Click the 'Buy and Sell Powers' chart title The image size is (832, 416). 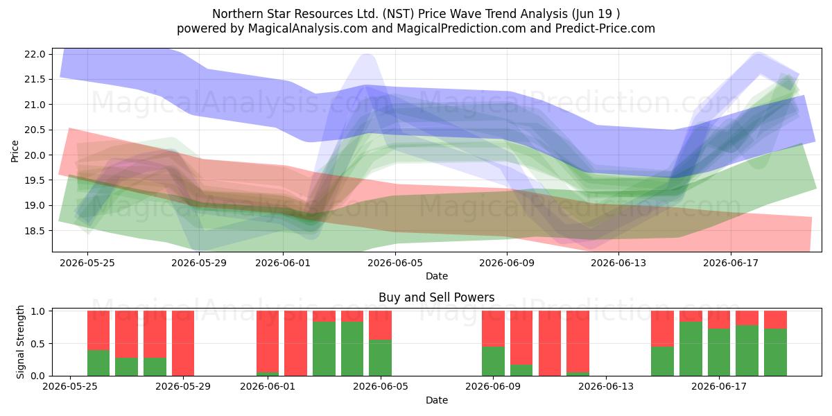point(437,297)
